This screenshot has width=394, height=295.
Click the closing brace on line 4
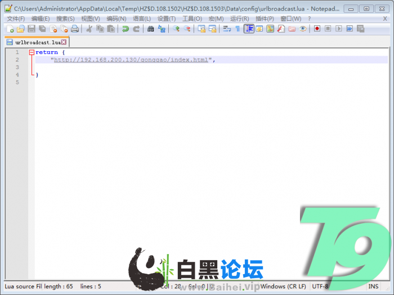click(37, 75)
